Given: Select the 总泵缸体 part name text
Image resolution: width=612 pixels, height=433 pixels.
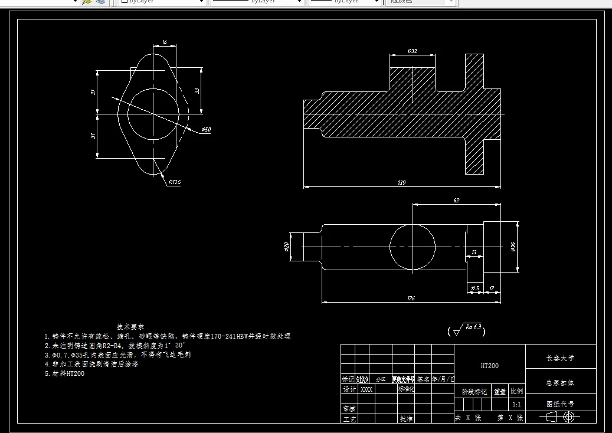Looking at the screenshot, I should pos(560,383).
